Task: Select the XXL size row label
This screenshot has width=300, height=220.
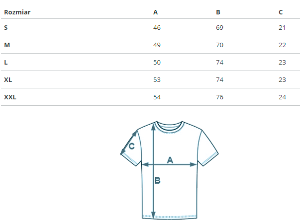Action: click(x=10, y=97)
